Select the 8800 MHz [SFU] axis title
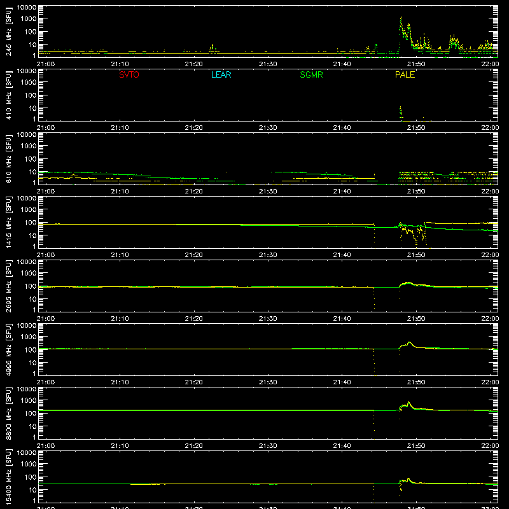509x509 pixels. point(9,413)
